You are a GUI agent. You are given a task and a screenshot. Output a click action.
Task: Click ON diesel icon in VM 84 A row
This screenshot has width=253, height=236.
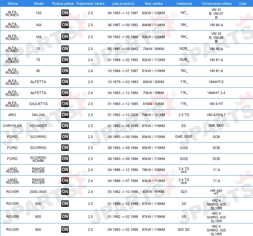coord(65,25)
